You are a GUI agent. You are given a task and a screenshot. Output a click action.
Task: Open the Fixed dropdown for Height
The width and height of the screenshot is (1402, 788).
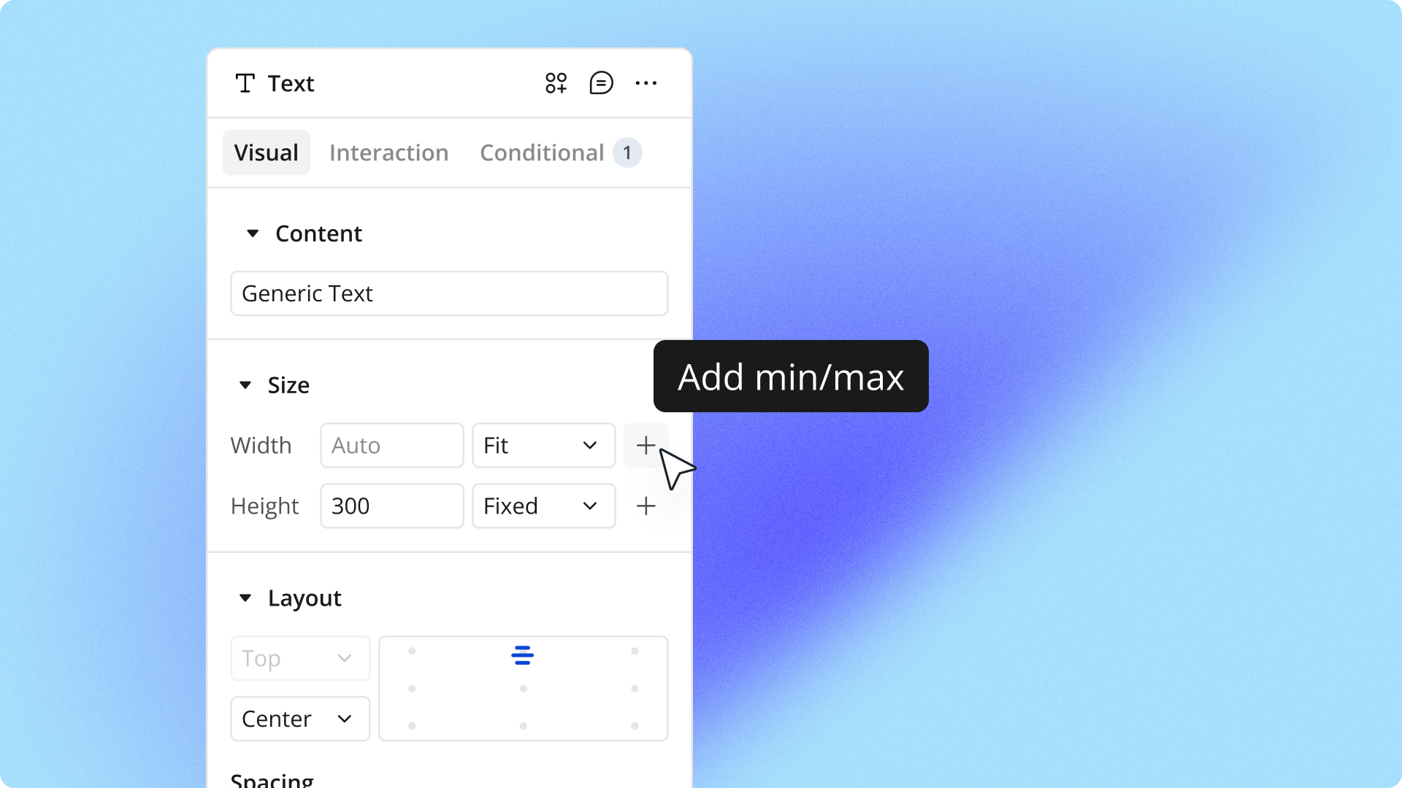(x=543, y=506)
